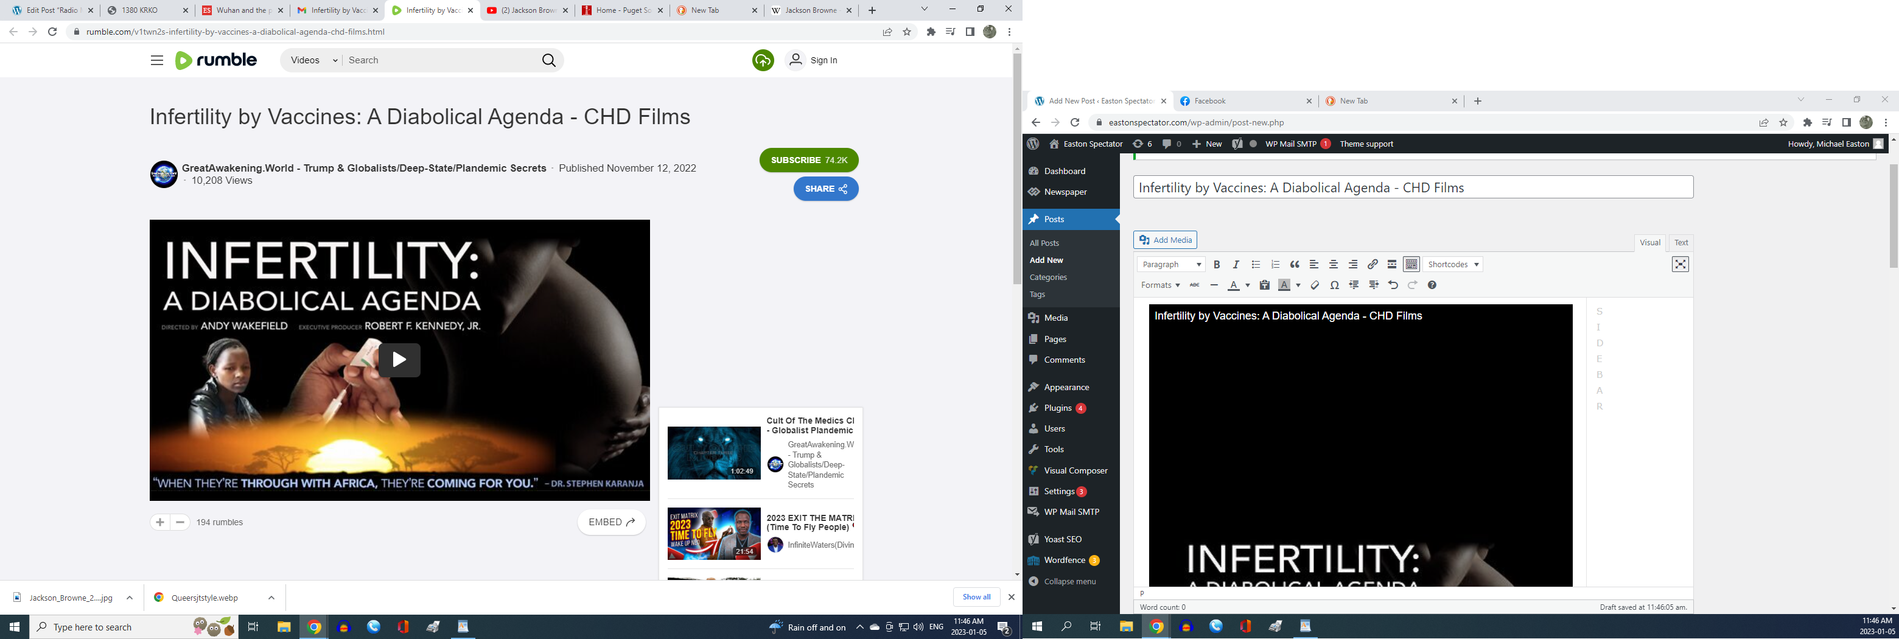Open the Plugins menu in WordPress sidebar

point(1057,408)
